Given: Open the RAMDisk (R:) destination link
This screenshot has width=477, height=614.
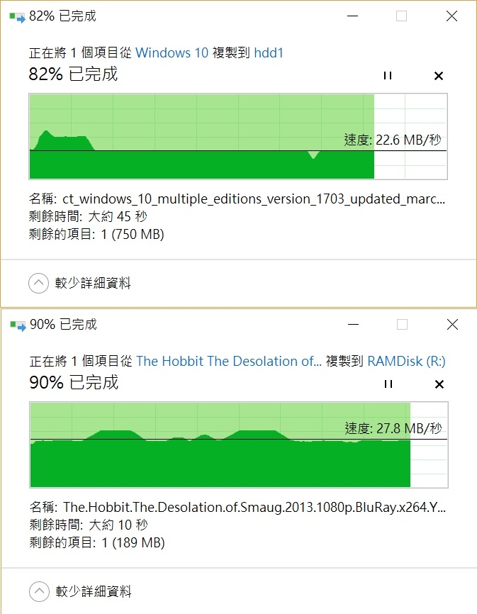Looking at the screenshot, I should click(x=407, y=361).
